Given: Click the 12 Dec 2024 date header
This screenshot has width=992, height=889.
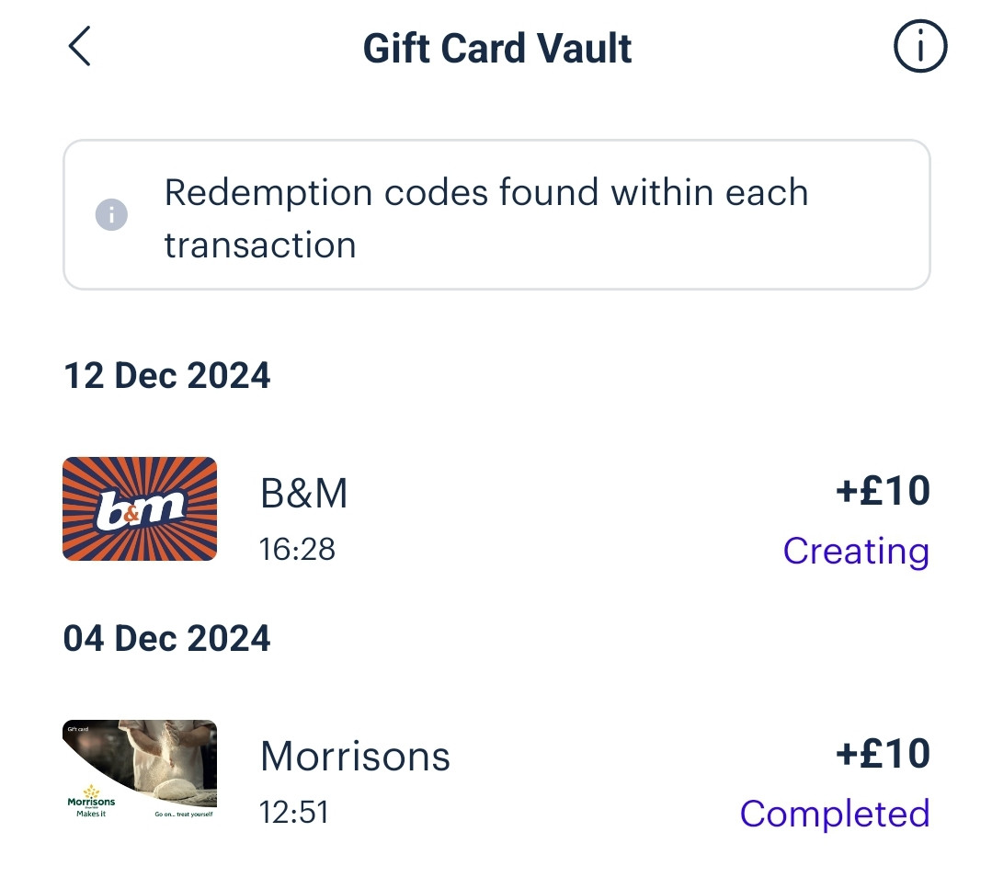Looking at the screenshot, I should (167, 376).
